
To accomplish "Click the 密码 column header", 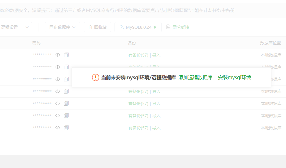I will tap(36, 43).
